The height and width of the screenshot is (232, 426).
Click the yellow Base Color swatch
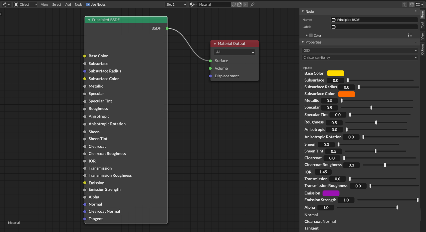[336, 73]
